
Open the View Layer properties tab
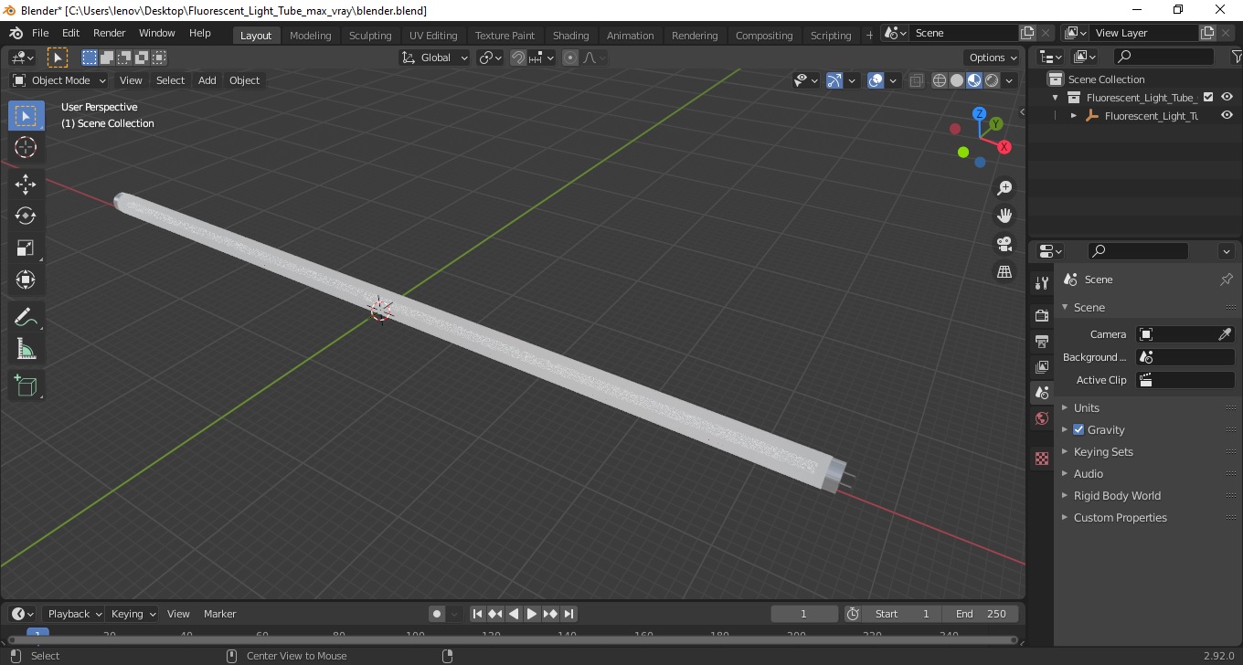[x=1042, y=366]
